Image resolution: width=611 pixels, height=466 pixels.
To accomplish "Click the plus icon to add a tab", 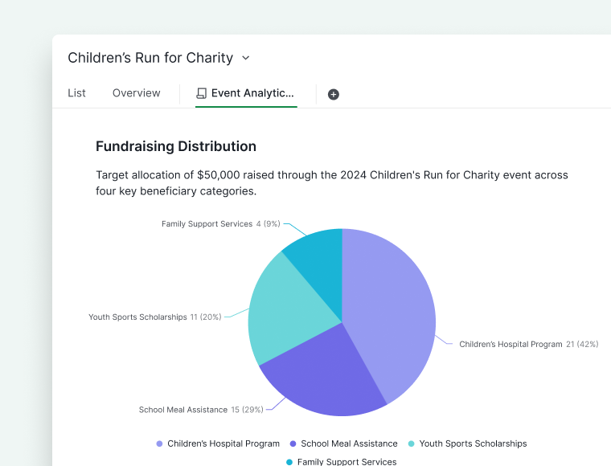I will click(334, 94).
